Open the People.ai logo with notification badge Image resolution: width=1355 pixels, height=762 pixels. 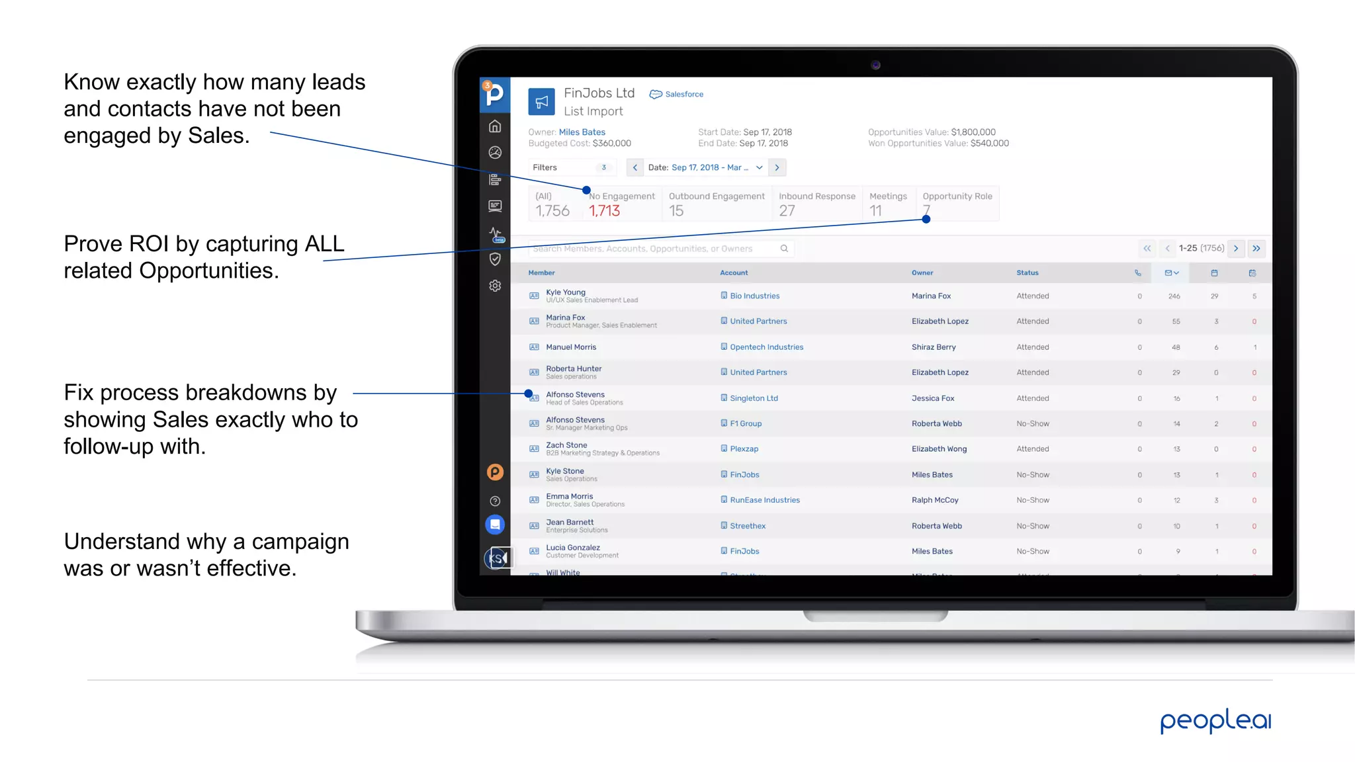pyautogui.click(x=494, y=94)
